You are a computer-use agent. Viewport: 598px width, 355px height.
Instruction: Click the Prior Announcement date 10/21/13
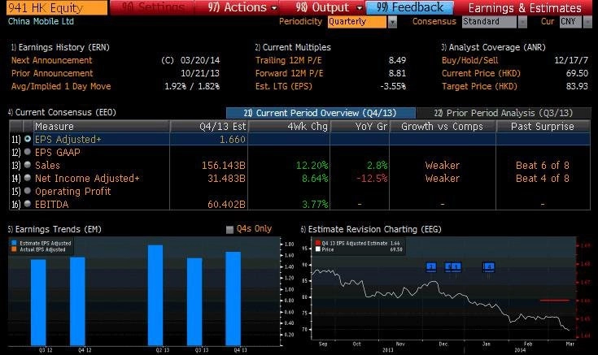pos(200,73)
